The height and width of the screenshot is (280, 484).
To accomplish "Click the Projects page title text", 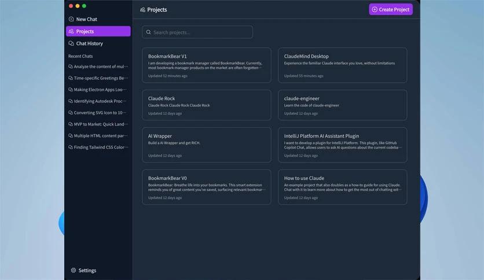I will [x=157, y=10].
